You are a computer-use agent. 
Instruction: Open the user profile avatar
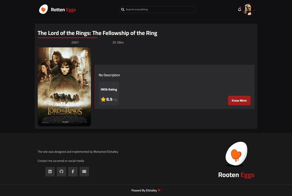coord(249,9)
